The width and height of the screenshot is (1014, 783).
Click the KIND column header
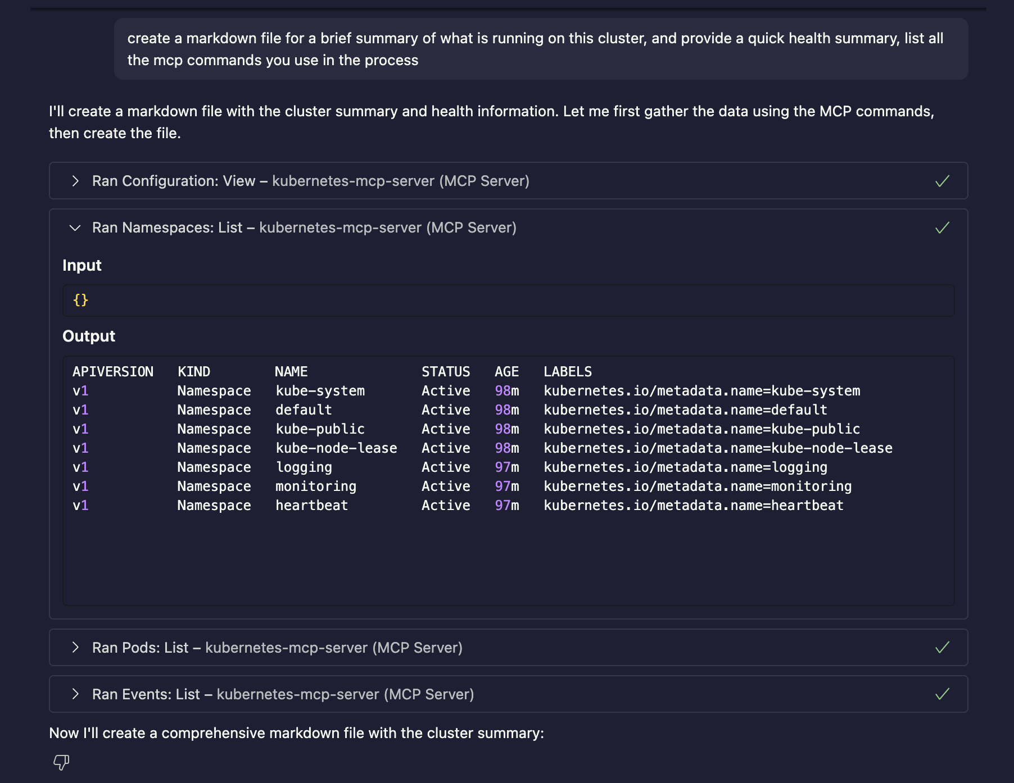(194, 372)
